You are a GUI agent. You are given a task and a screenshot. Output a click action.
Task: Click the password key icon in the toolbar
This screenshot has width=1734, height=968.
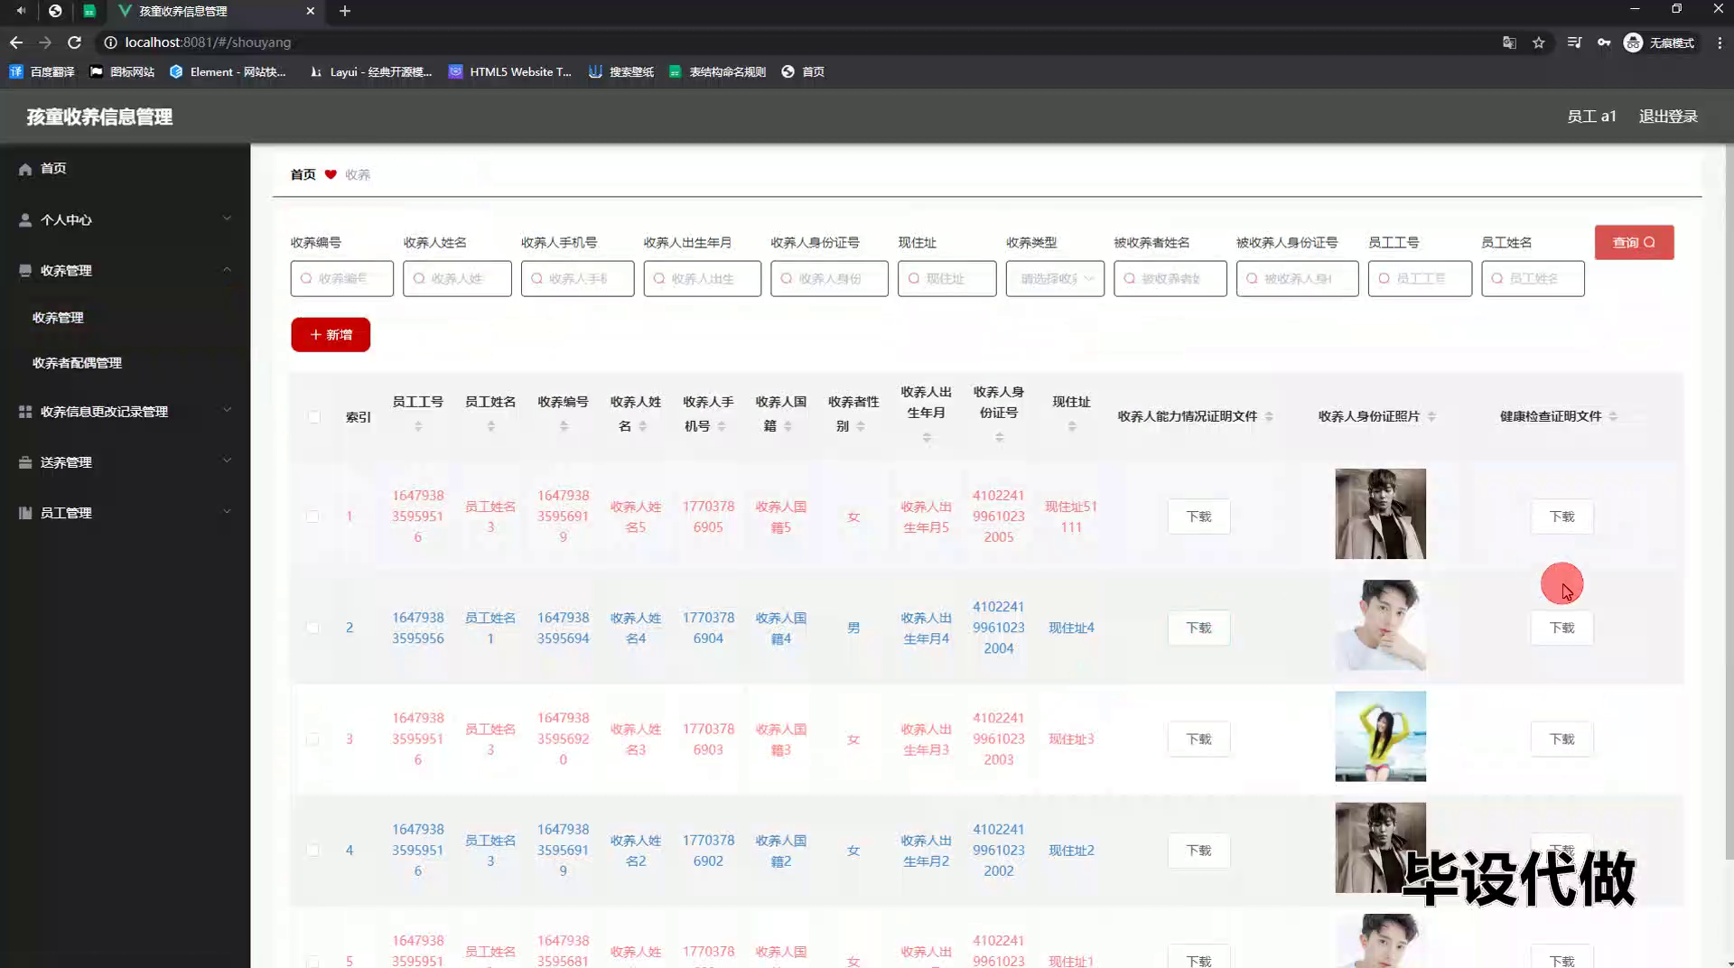(1604, 42)
